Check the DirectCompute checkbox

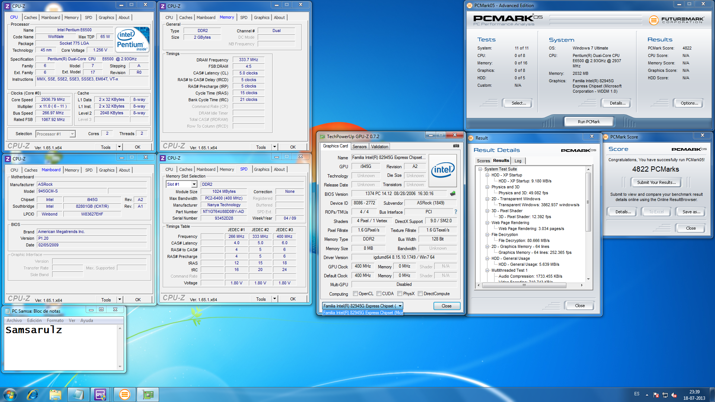click(420, 294)
